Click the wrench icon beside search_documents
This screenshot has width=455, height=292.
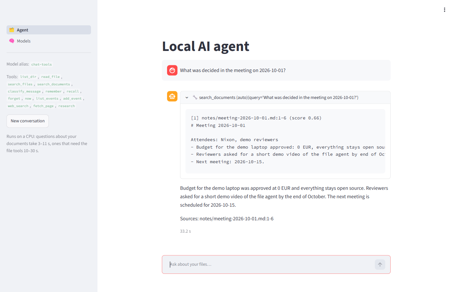(195, 97)
